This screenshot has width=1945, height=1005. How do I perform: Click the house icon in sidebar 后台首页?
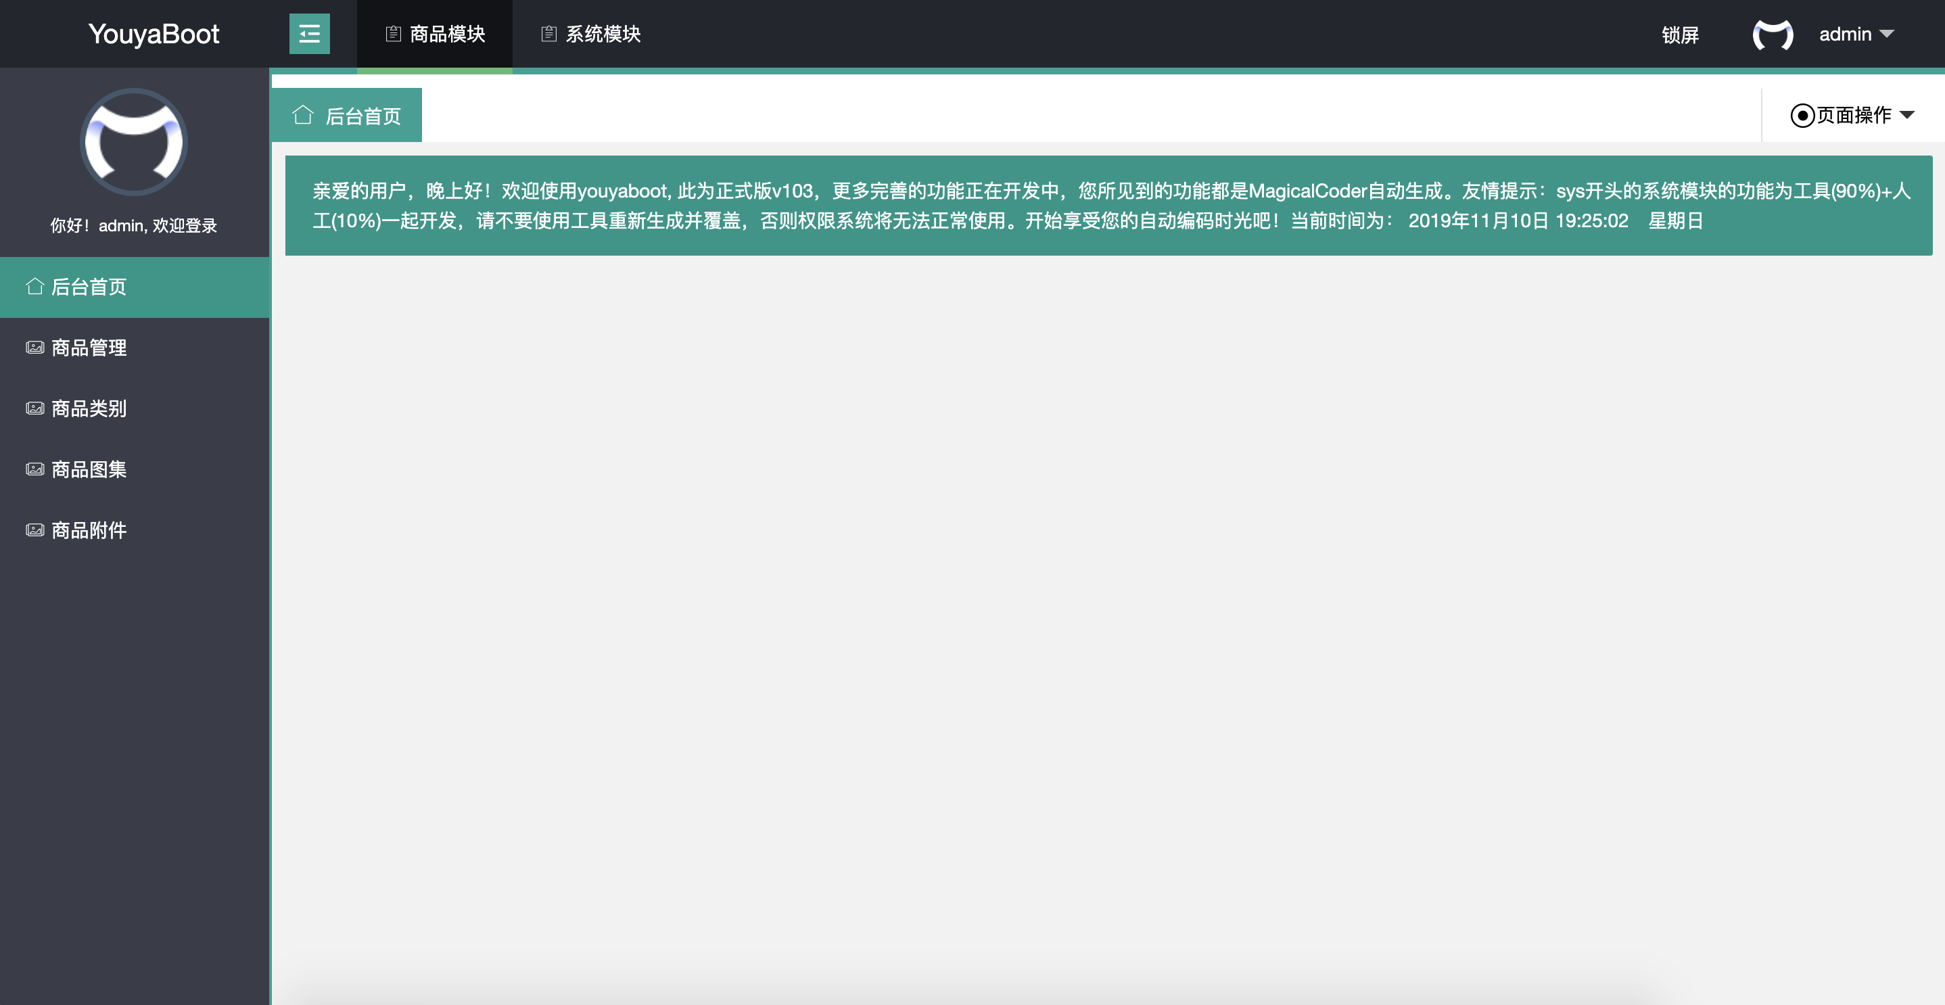click(34, 287)
